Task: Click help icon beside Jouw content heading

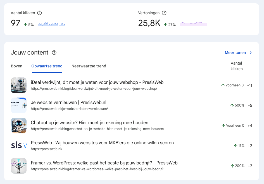Action: [x=54, y=53]
